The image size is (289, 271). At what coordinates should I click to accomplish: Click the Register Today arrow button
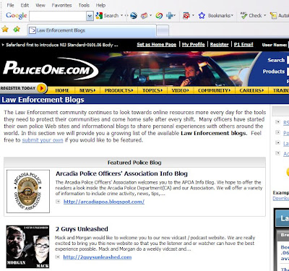[x=41, y=88]
